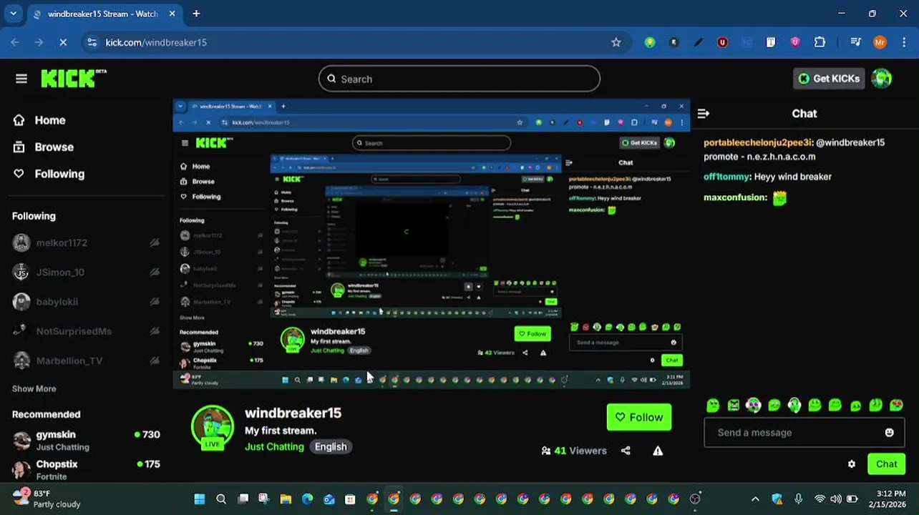Open the pen browser extension
Viewport: 919px width, 515px height.
[x=698, y=42]
